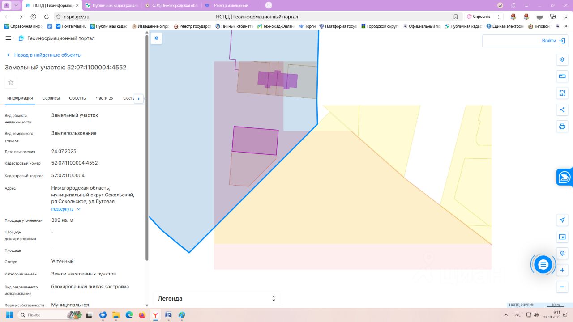
Task: Select the area search tool
Action: tap(562, 93)
